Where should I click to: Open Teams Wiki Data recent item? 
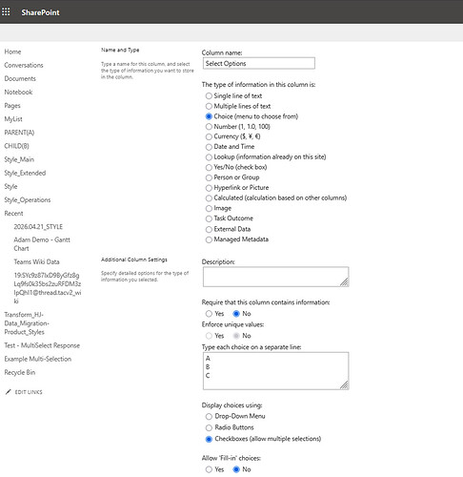(36, 261)
